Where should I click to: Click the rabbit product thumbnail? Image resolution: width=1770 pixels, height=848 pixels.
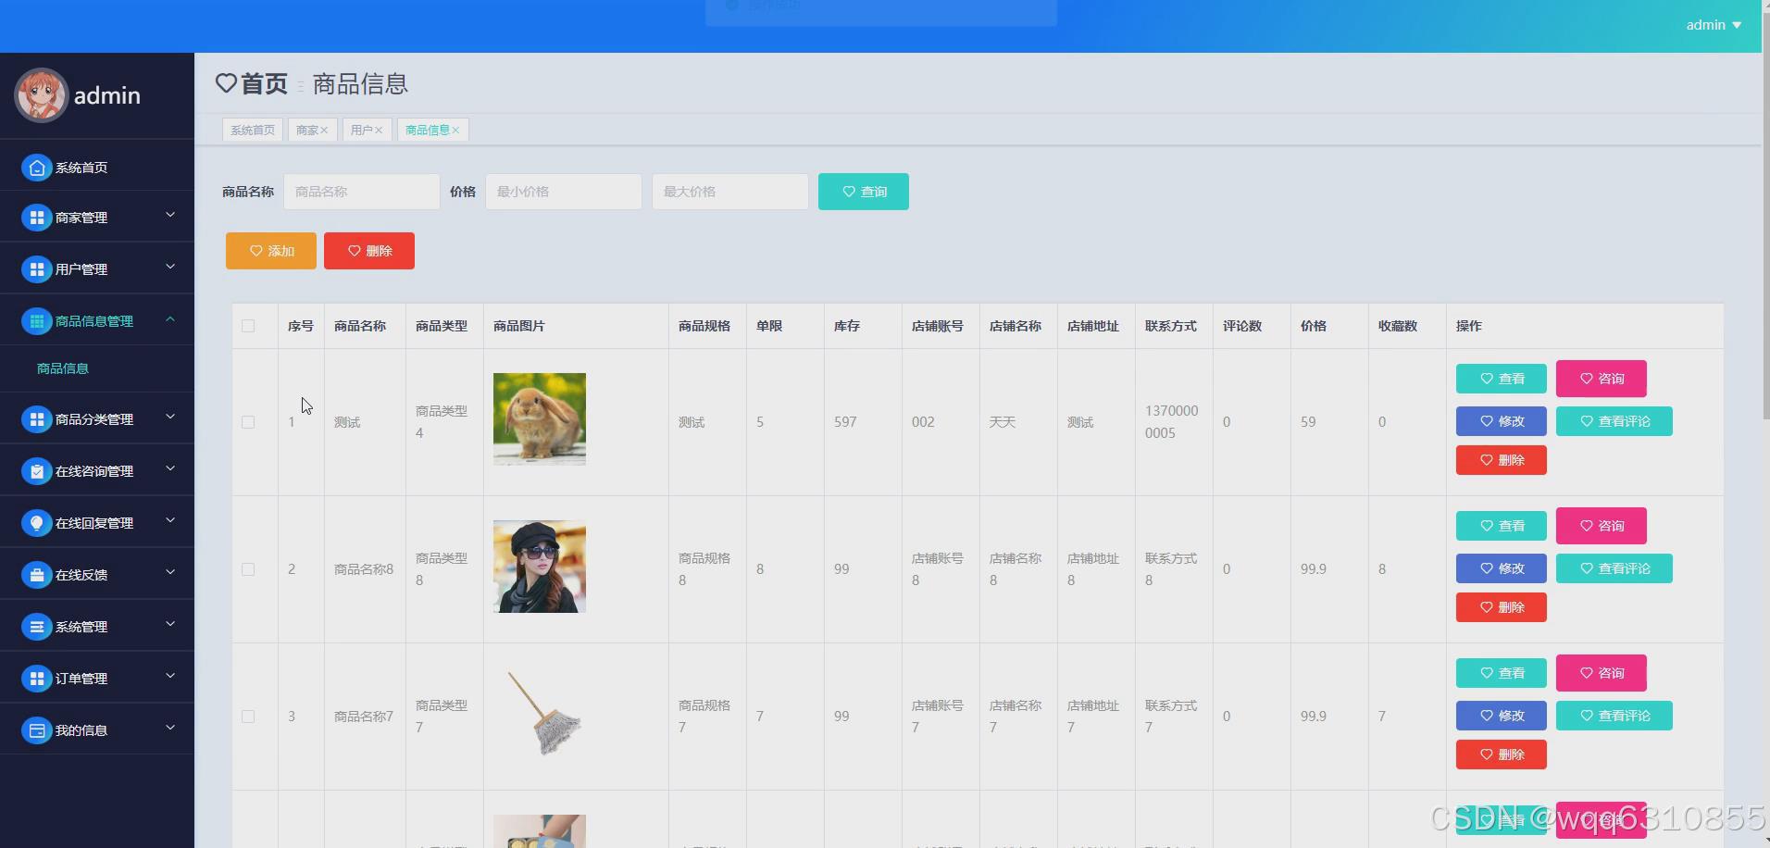pyautogui.click(x=539, y=418)
